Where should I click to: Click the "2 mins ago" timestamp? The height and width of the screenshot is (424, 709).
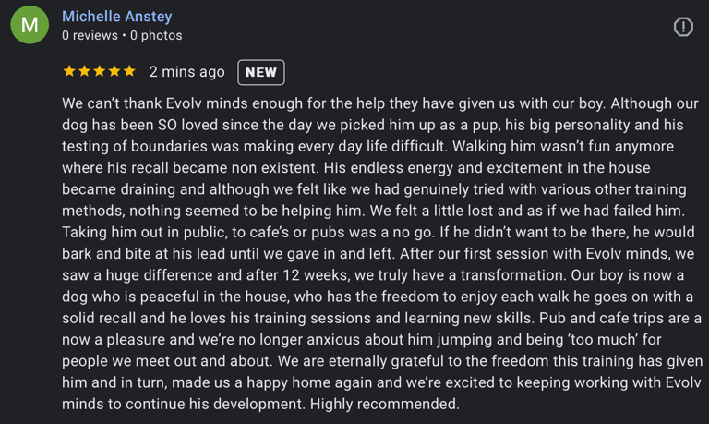click(x=186, y=71)
